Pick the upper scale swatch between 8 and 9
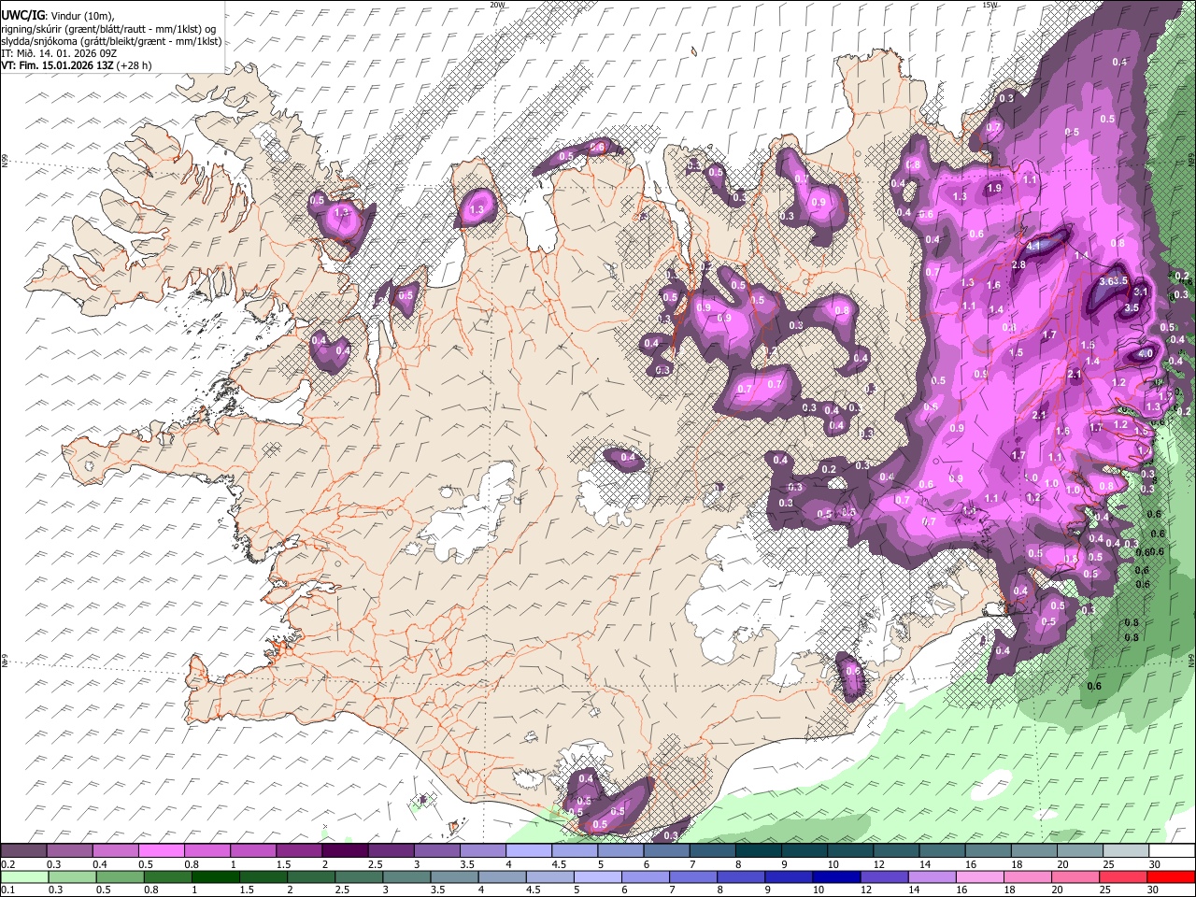Viewport: 1196px width, 897px height. coord(758,851)
